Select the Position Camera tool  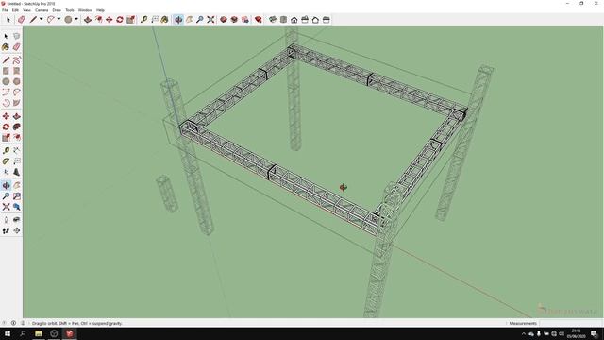coord(6,220)
